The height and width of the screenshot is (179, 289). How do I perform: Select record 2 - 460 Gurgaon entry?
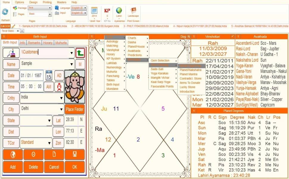pos(95,26)
